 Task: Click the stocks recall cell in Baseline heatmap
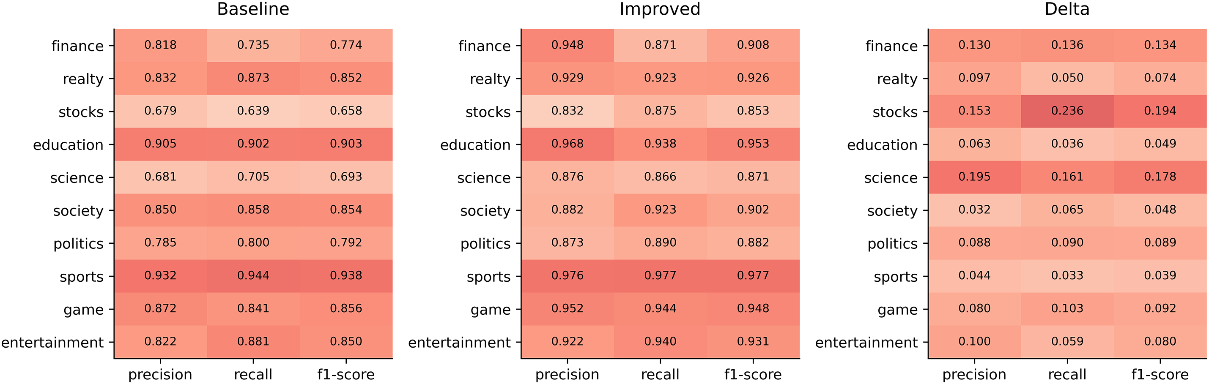click(x=253, y=111)
